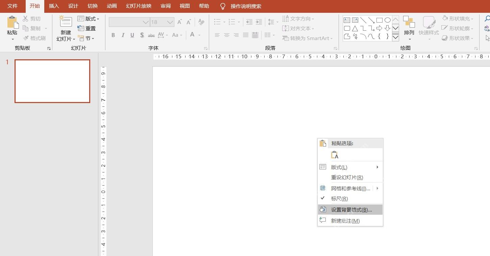Toggle text shadow with the S button

click(142, 35)
